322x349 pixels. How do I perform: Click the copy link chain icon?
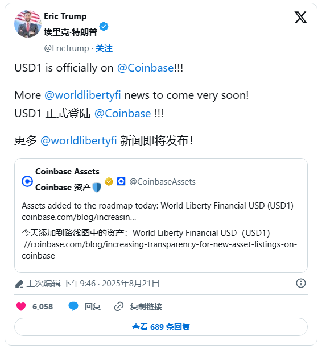click(x=119, y=306)
